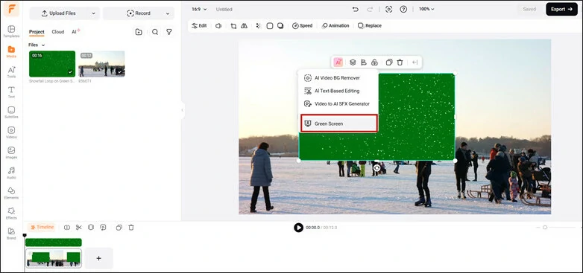The image size is (583, 273).
Task: Open the Media panel in sidebar
Action: [11, 51]
